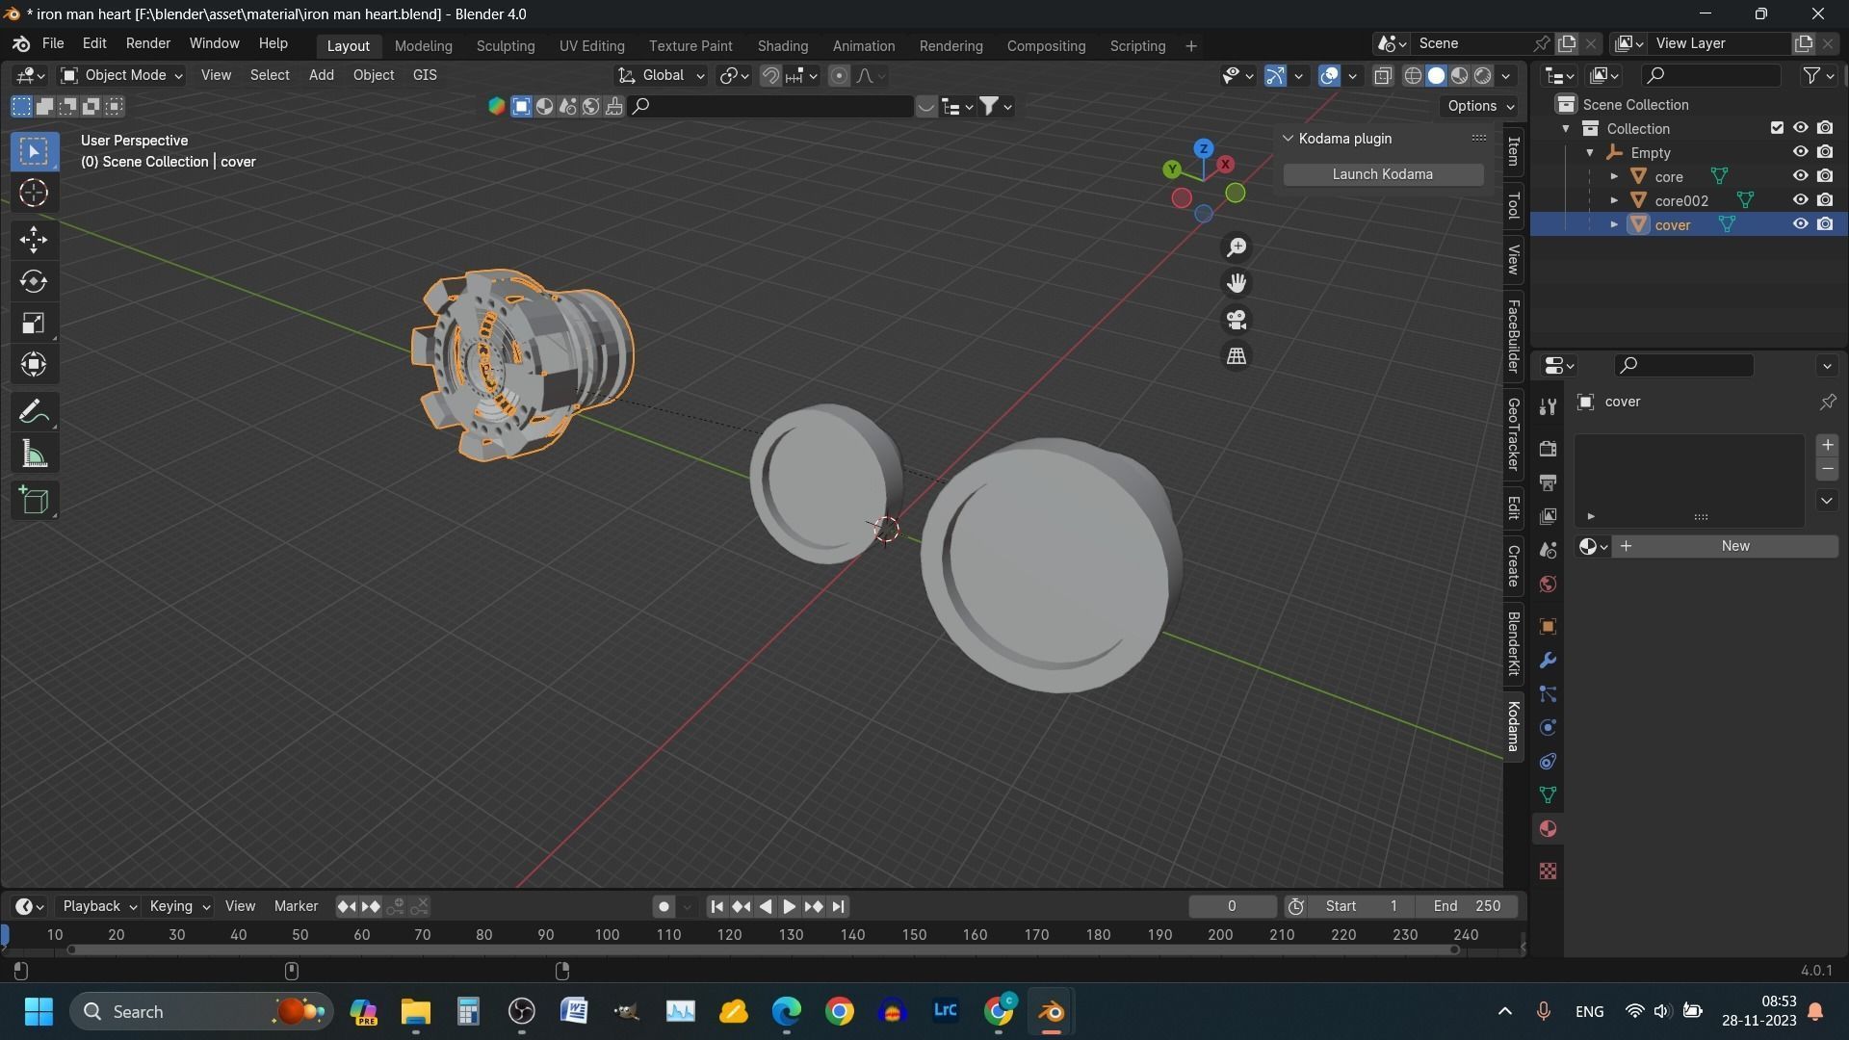Select the Annotate tool
The image size is (1849, 1040).
coord(34,412)
